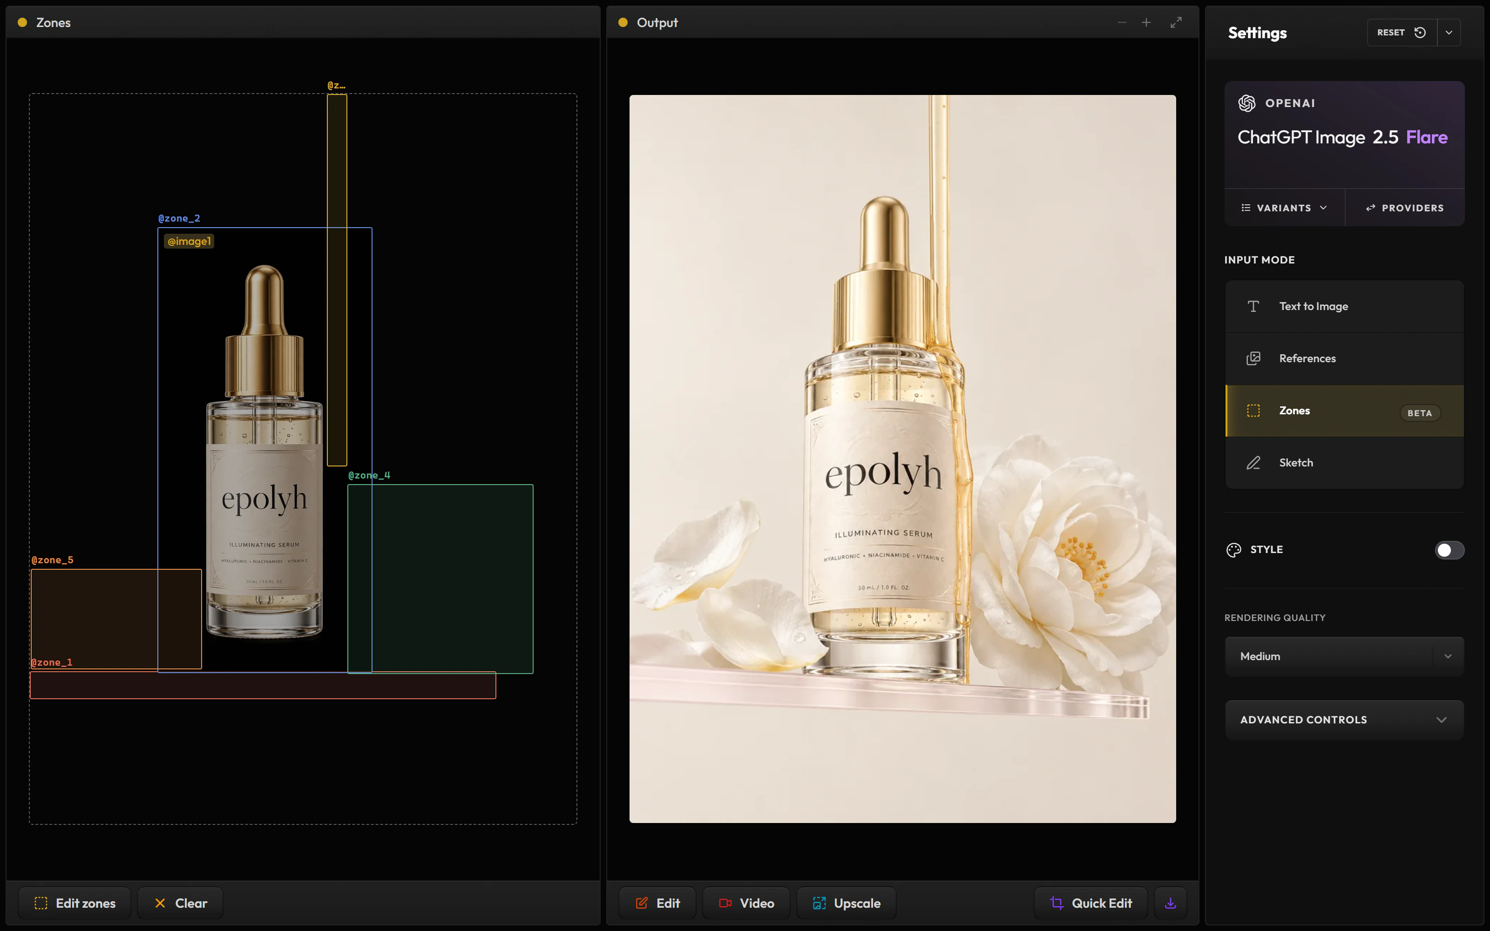Screen dimensions: 1490x931
Task: Clear all zones
Action: pyautogui.click(x=180, y=903)
